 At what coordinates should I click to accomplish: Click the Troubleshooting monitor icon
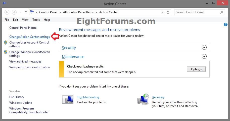(68, 99)
